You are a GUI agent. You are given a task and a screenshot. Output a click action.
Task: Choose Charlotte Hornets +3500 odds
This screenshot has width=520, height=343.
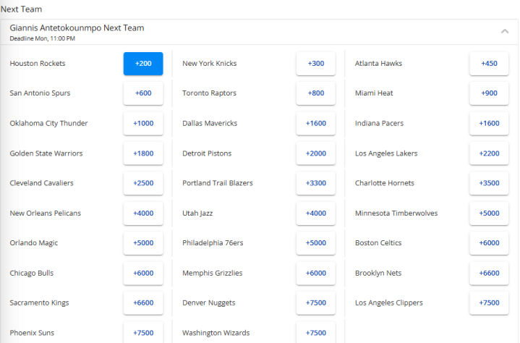pos(489,184)
